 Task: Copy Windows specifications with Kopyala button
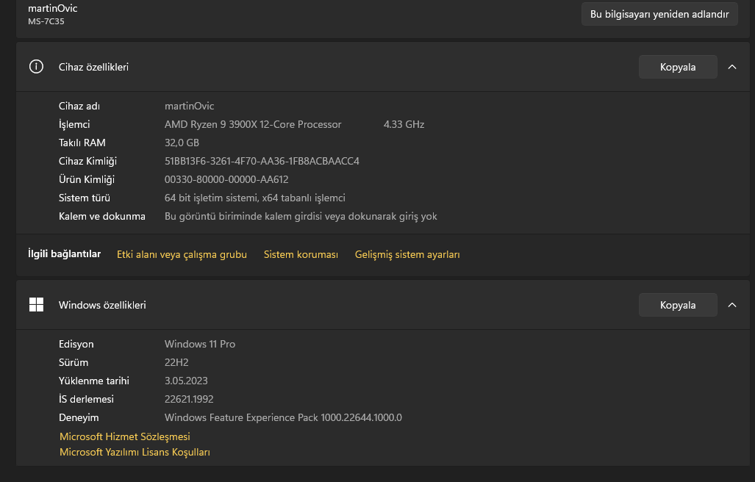coord(678,305)
